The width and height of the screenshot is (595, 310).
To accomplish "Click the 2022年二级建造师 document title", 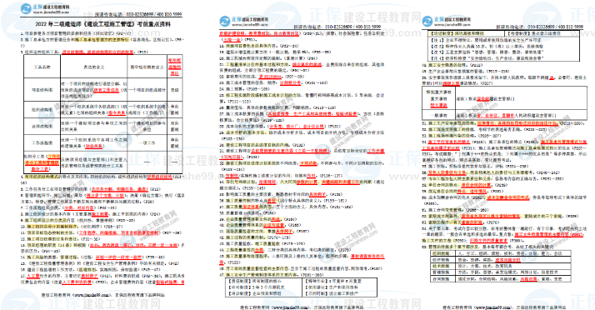I will coord(102,24).
